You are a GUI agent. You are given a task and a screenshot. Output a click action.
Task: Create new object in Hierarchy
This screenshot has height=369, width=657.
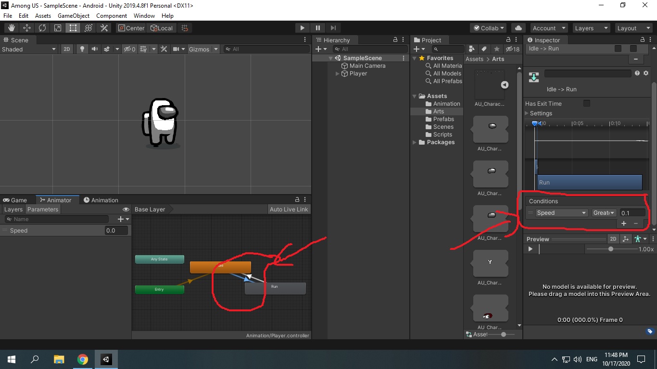pyautogui.click(x=321, y=49)
